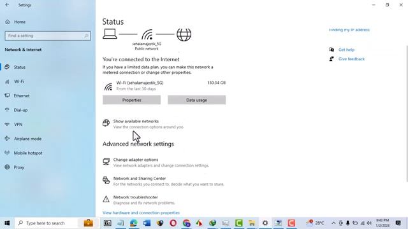Image resolution: width=408 pixels, height=229 pixels.
Task: Select Dial-up in the sidebar
Action: [20, 110]
